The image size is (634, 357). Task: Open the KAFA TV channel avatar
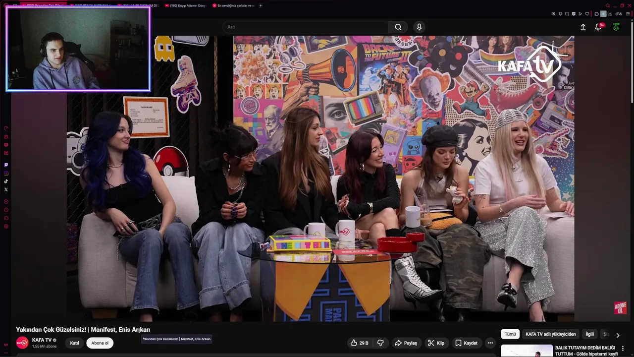[x=22, y=343]
